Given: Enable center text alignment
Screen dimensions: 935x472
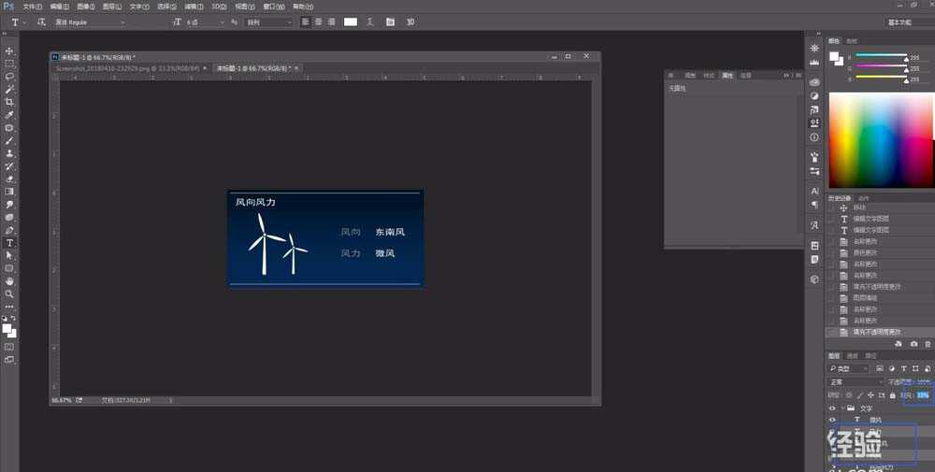Looking at the screenshot, I should [319, 21].
